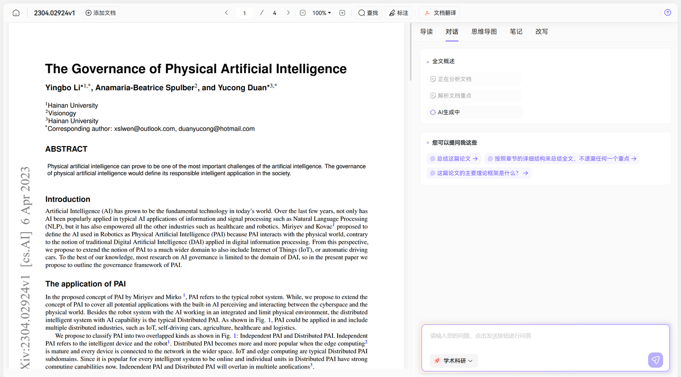
Task: Click the 总结这篇论文 suggestion
Action: pyautogui.click(x=454, y=159)
